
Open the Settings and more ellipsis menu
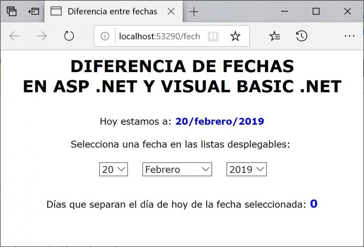tap(350, 36)
